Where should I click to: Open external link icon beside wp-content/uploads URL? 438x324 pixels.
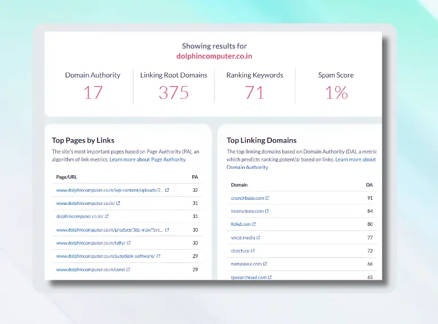(167, 190)
